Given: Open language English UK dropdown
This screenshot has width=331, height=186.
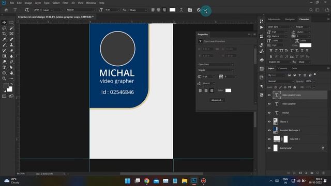Looking at the screenshot, I should (x=279, y=62).
